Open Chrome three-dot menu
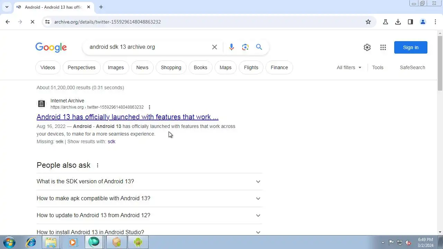Image resolution: width=443 pixels, height=249 pixels. 435,22
